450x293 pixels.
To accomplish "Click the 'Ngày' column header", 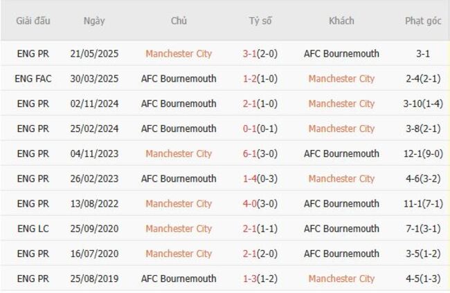I will pos(94,21).
